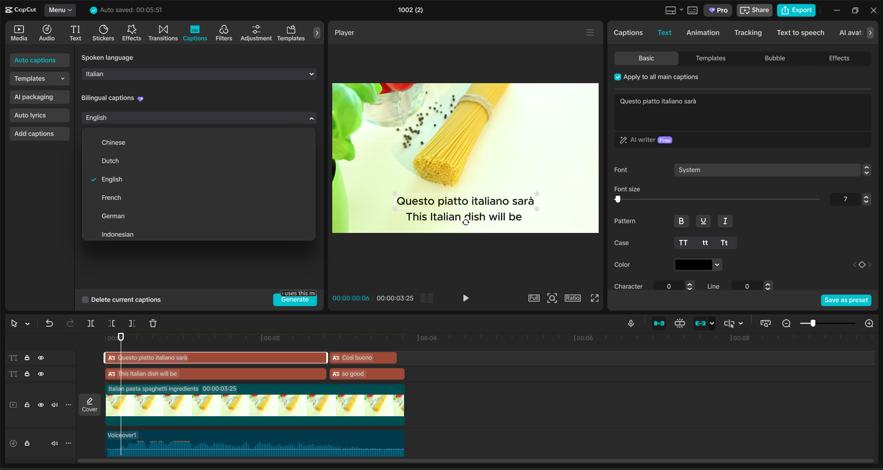Image resolution: width=883 pixels, height=470 pixels.
Task: Click the Save as preset button
Action: tap(846, 300)
